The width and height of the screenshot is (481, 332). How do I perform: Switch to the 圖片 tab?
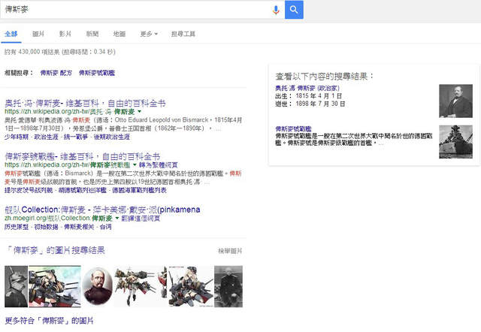pyautogui.click(x=38, y=34)
